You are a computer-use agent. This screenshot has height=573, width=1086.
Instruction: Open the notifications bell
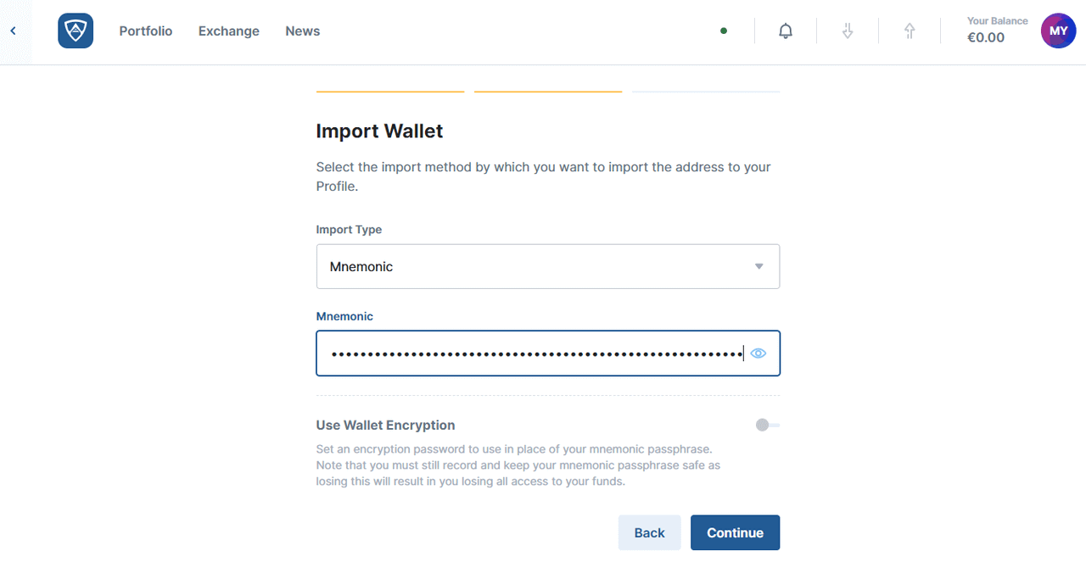pos(786,31)
